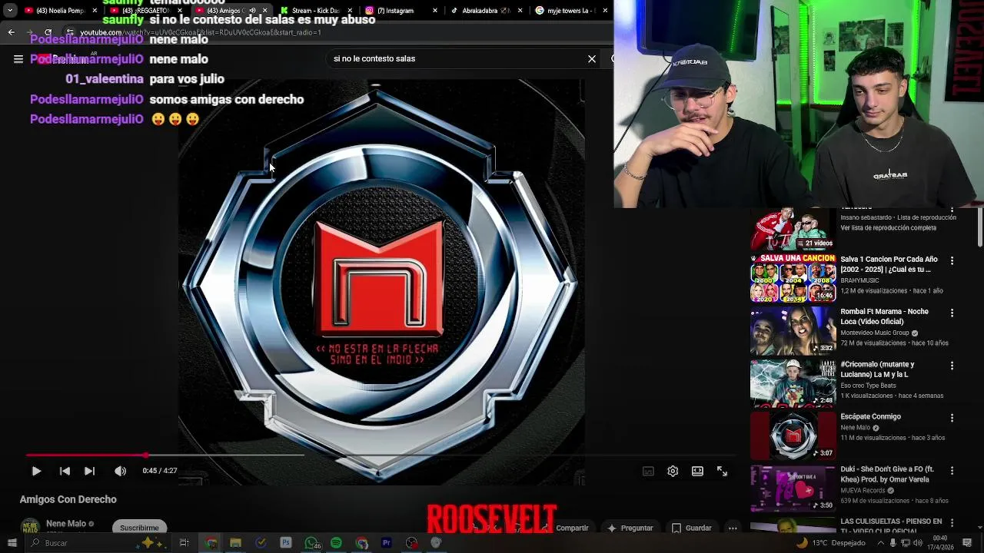Open Premiere Pro from the taskbar
This screenshot has height=553, width=984.
point(387,543)
